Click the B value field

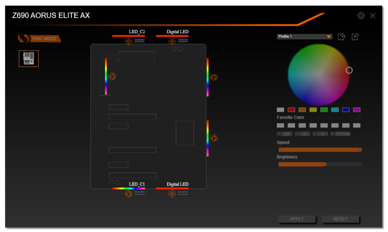(322, 134)
